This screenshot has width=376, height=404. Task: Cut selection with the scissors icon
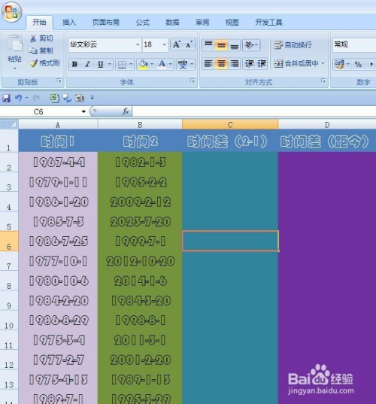(33, 38)
